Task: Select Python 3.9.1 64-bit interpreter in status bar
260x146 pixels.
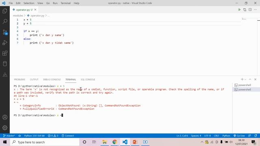Action: [x=34, y=136]
